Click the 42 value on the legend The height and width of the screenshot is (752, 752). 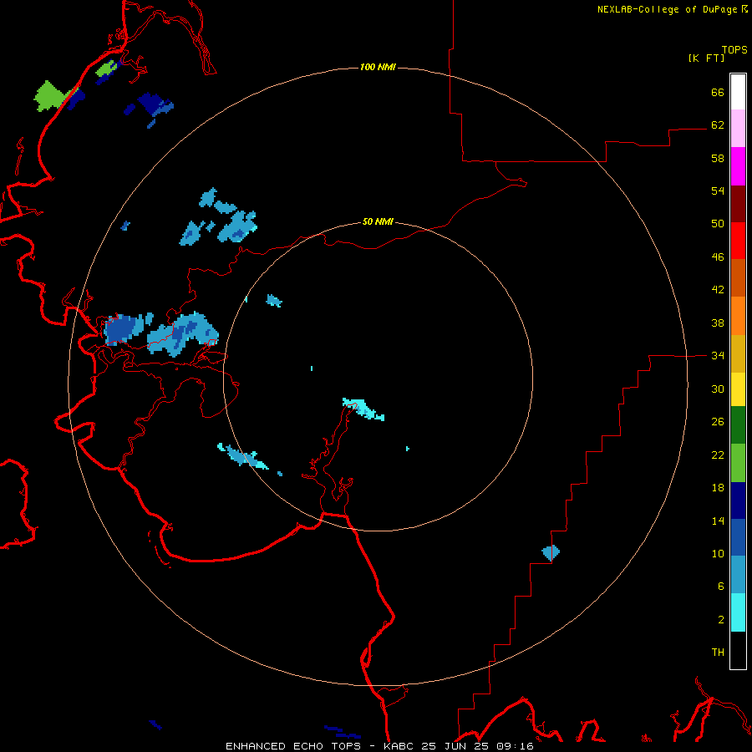718,290
